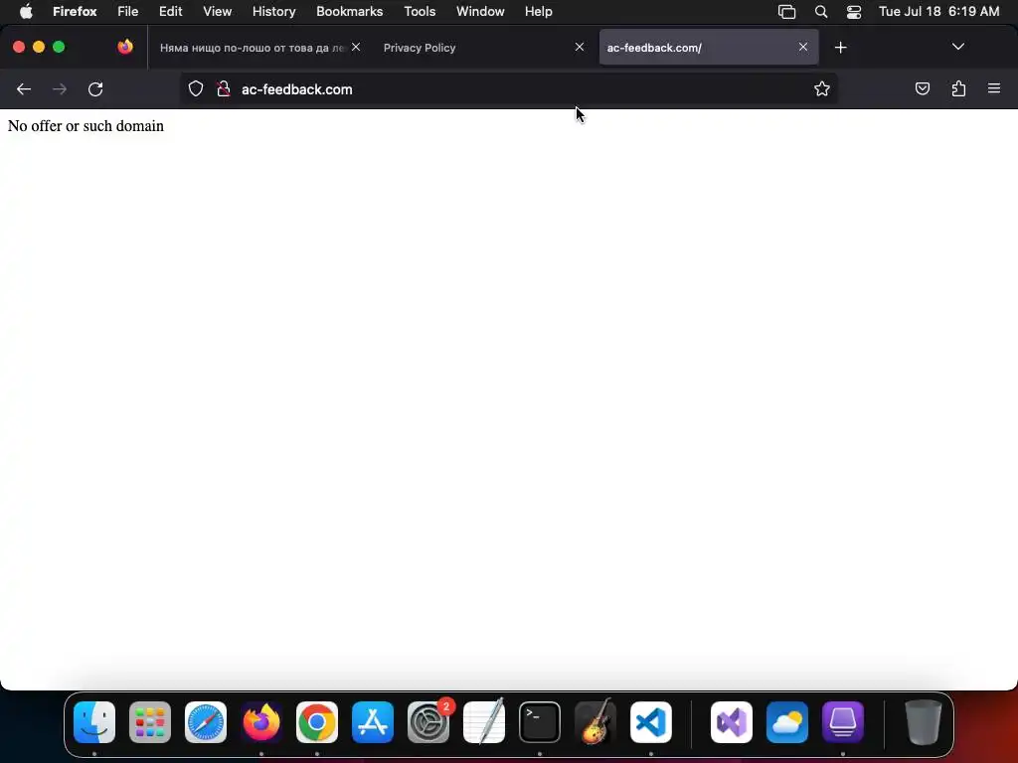The width and height of the screenshot is (1018, 763).
Task: Open the Tools menu
Action: coord(420,11)
